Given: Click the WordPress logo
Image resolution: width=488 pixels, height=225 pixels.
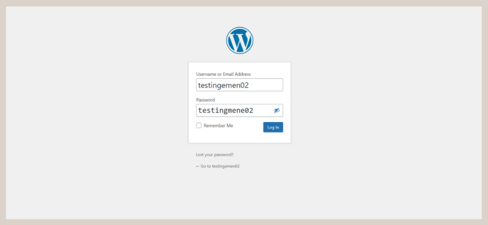Looking at the screenshot, I should click(x=240, y=41).
